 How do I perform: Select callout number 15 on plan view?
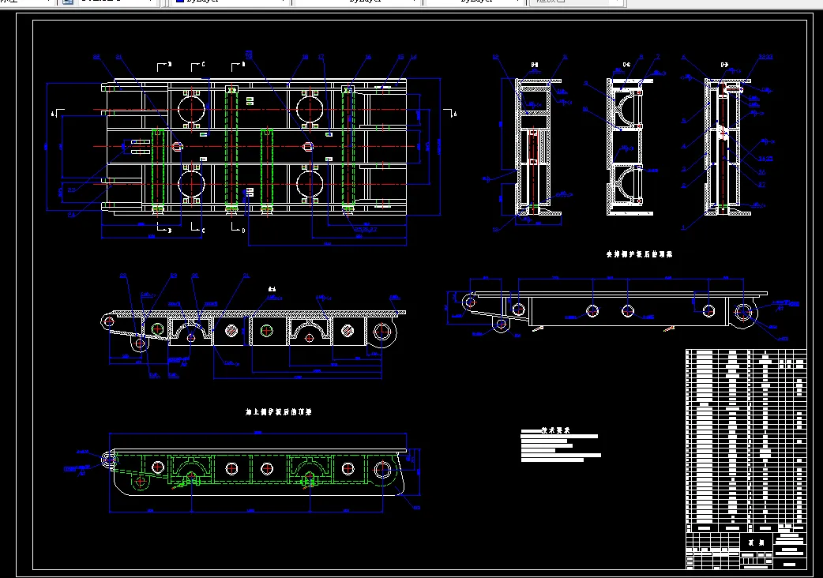[400, 57]
